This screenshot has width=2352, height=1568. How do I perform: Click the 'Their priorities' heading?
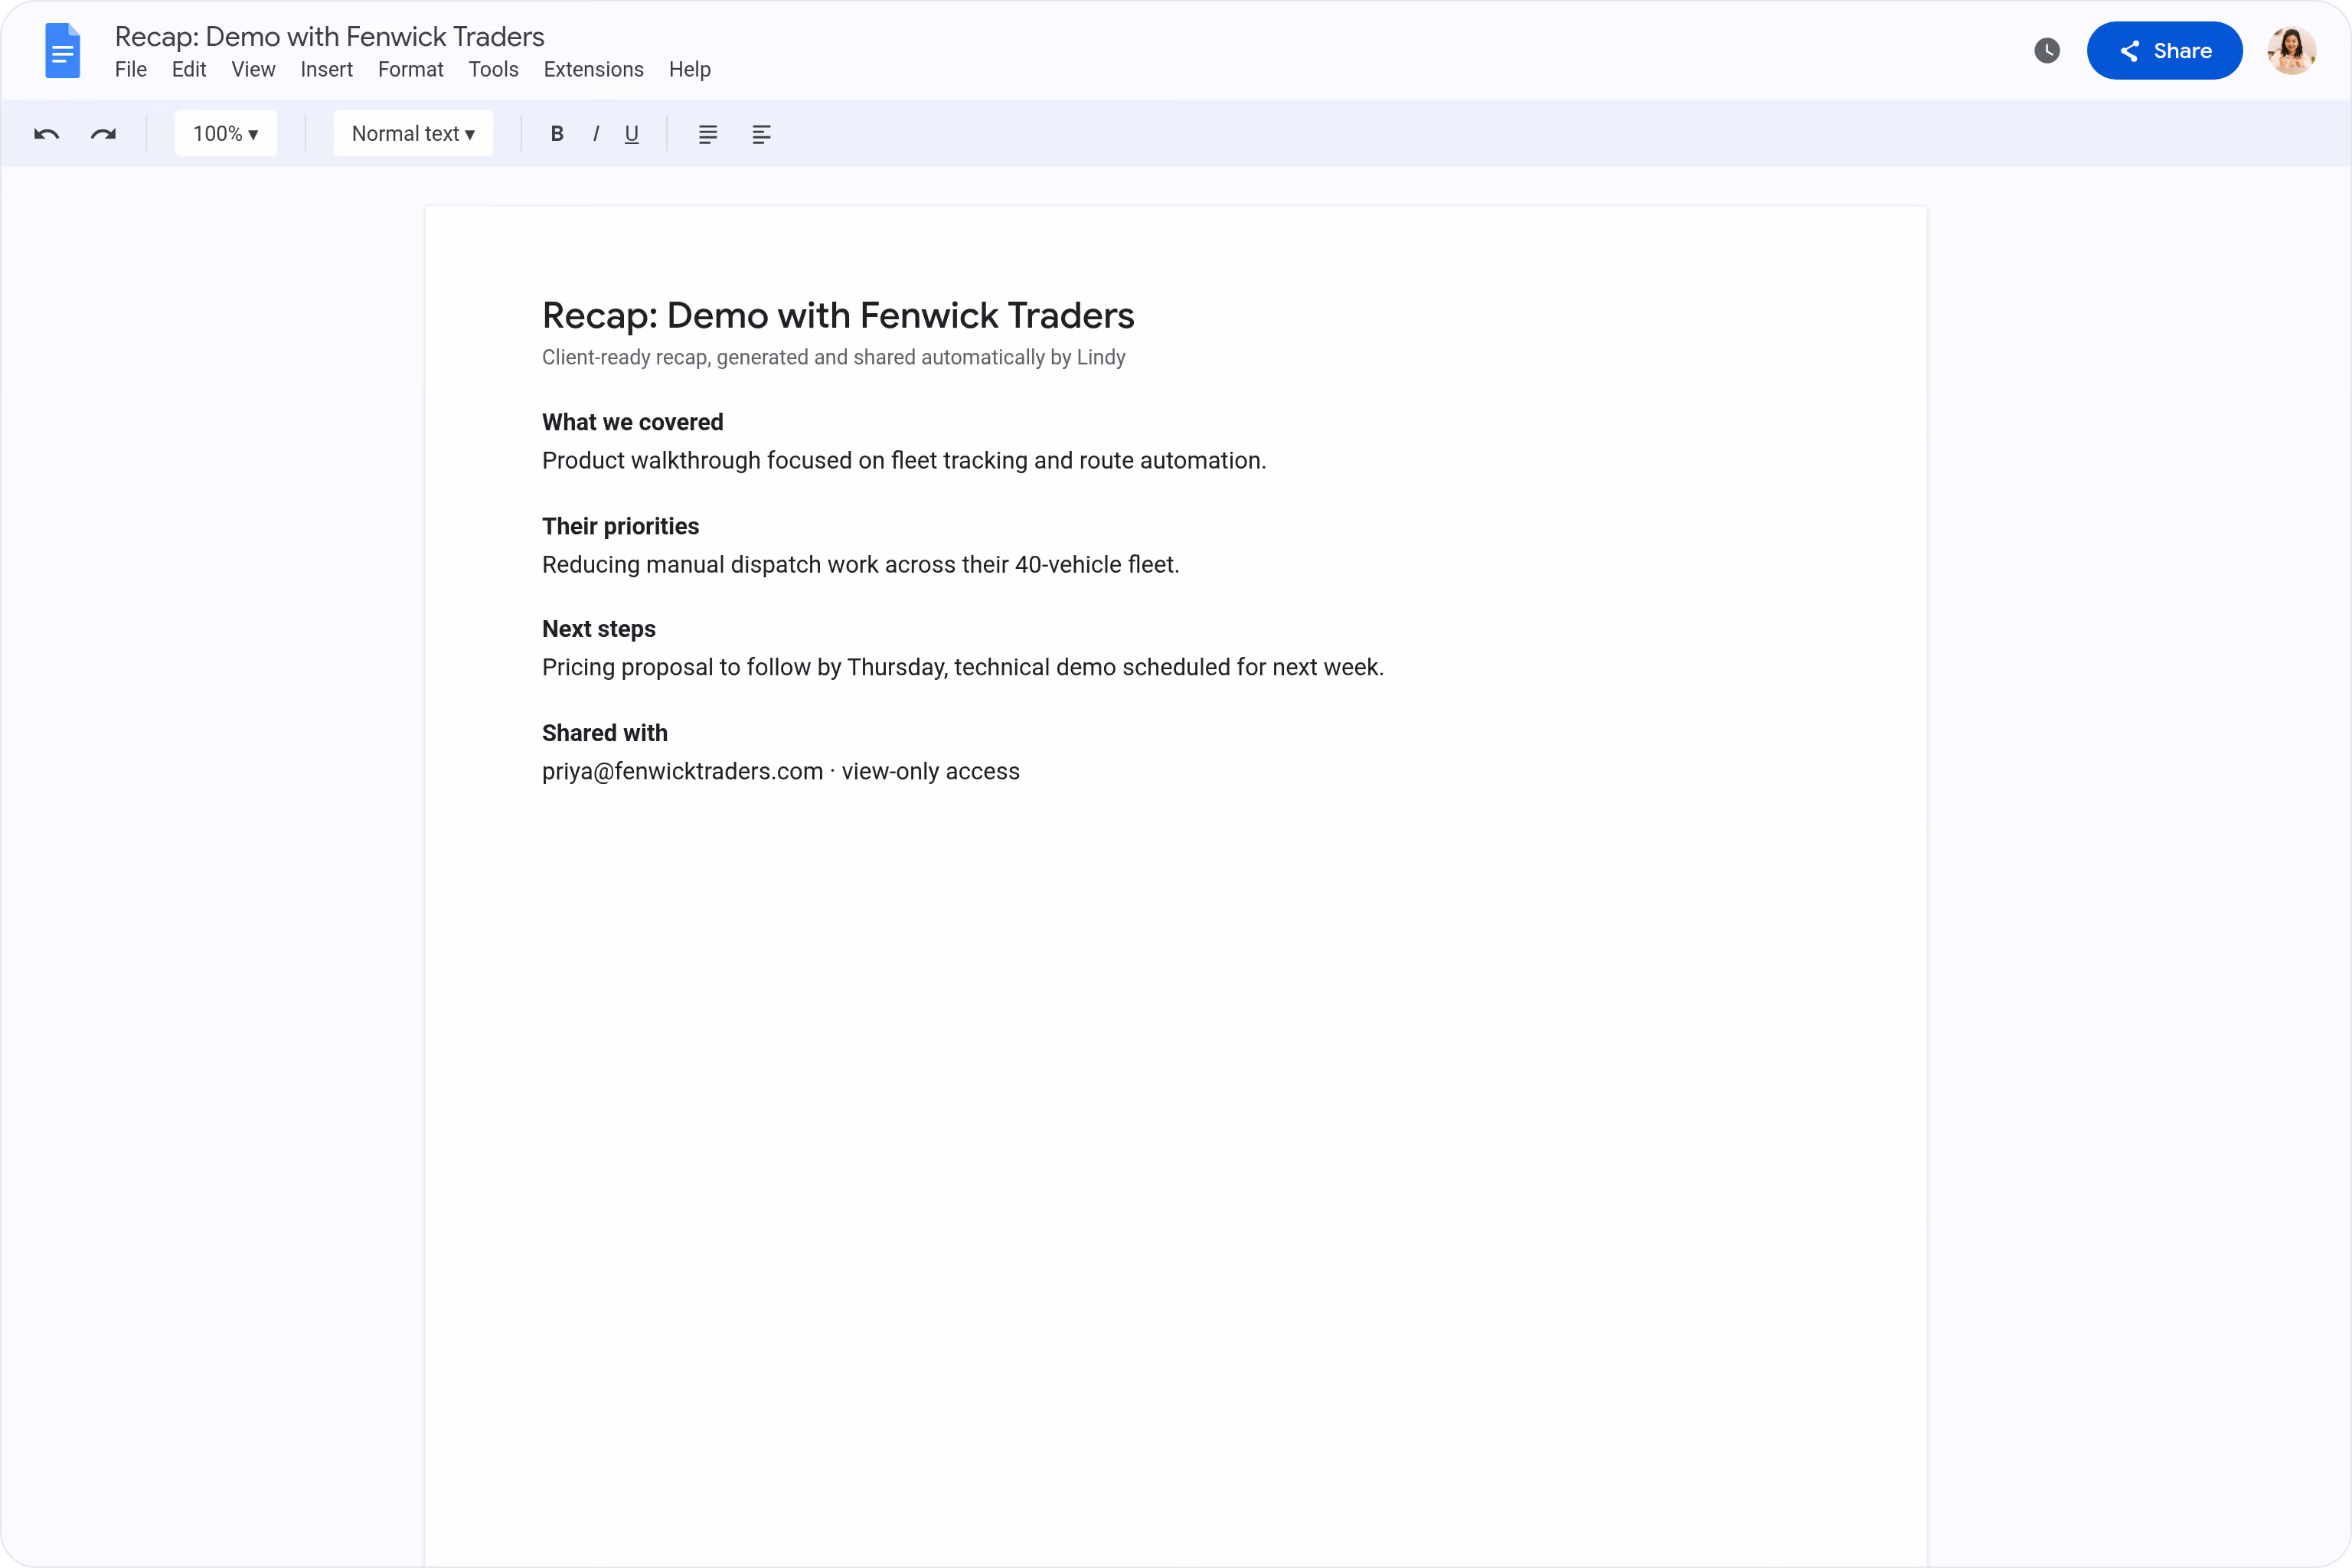point(620,526)
